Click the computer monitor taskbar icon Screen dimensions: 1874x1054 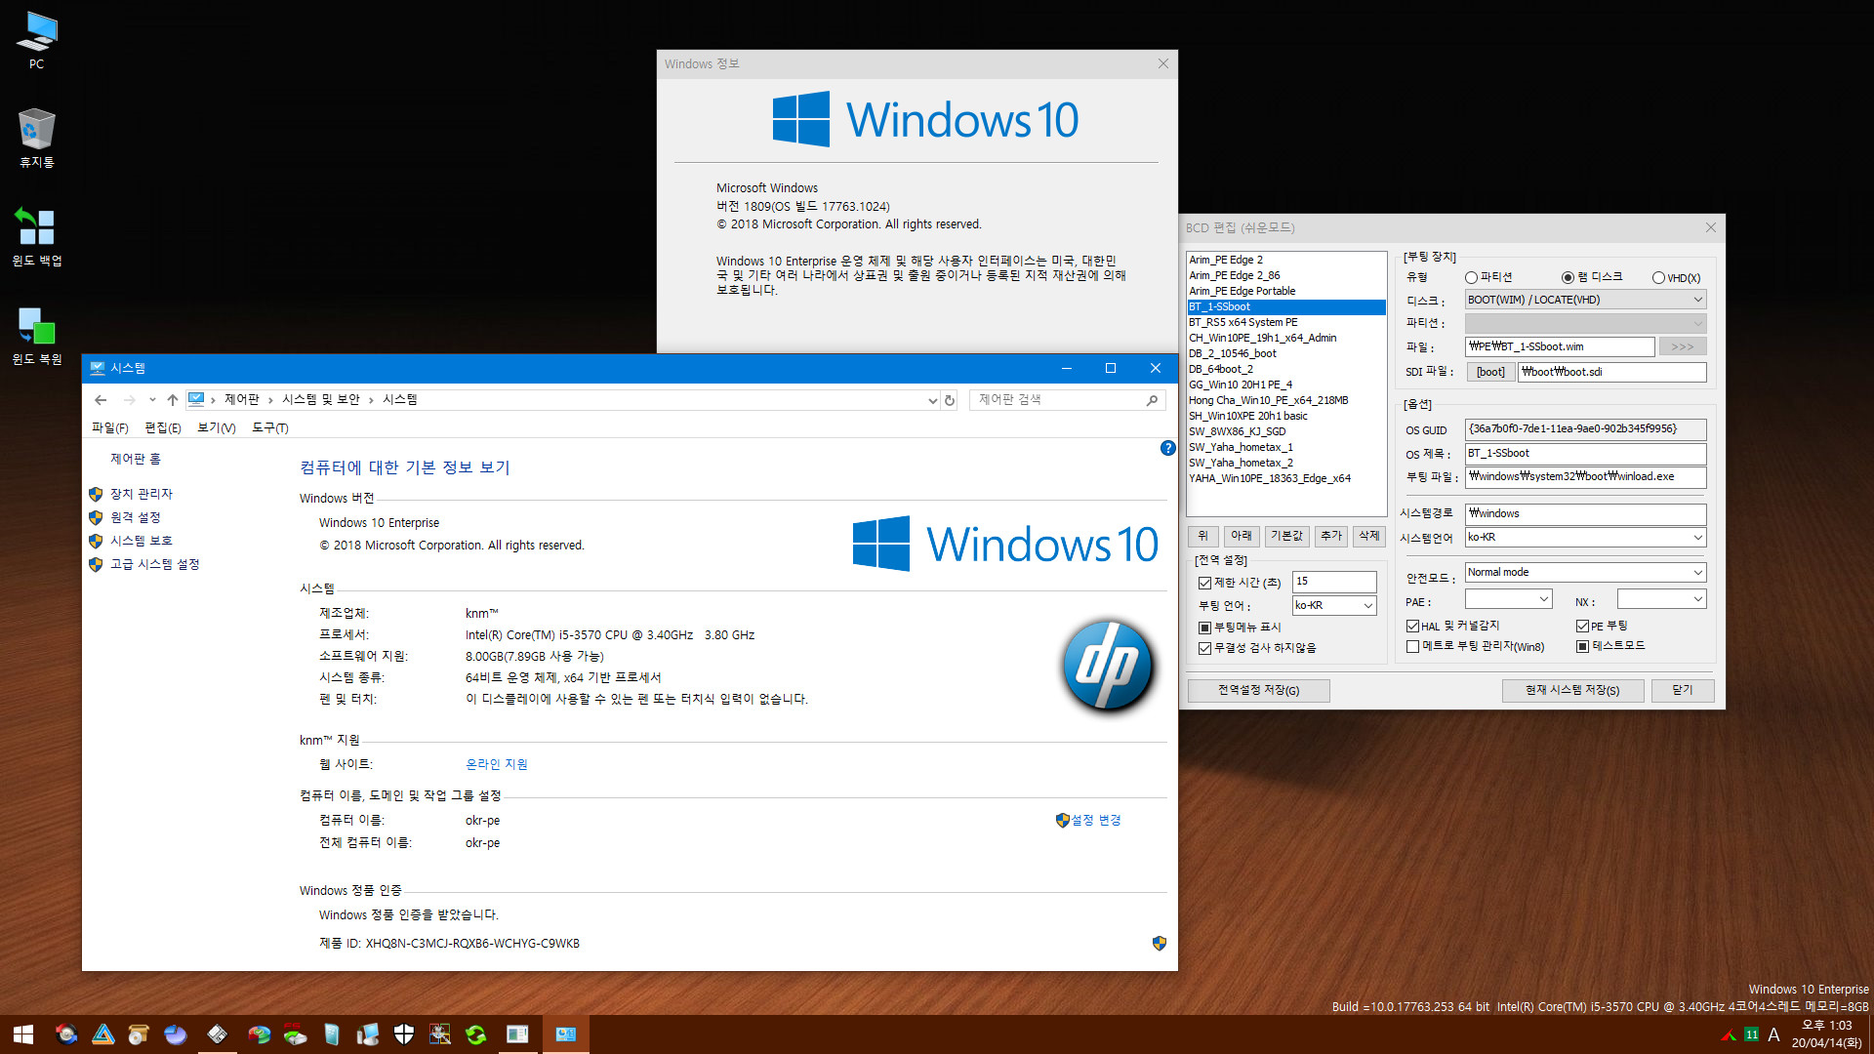click(368, 1034)
